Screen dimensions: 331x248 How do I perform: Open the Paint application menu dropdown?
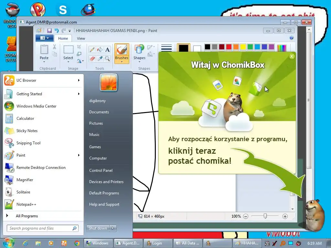45,38
